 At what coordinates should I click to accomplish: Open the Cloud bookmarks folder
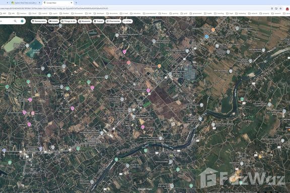coord(33,14)
